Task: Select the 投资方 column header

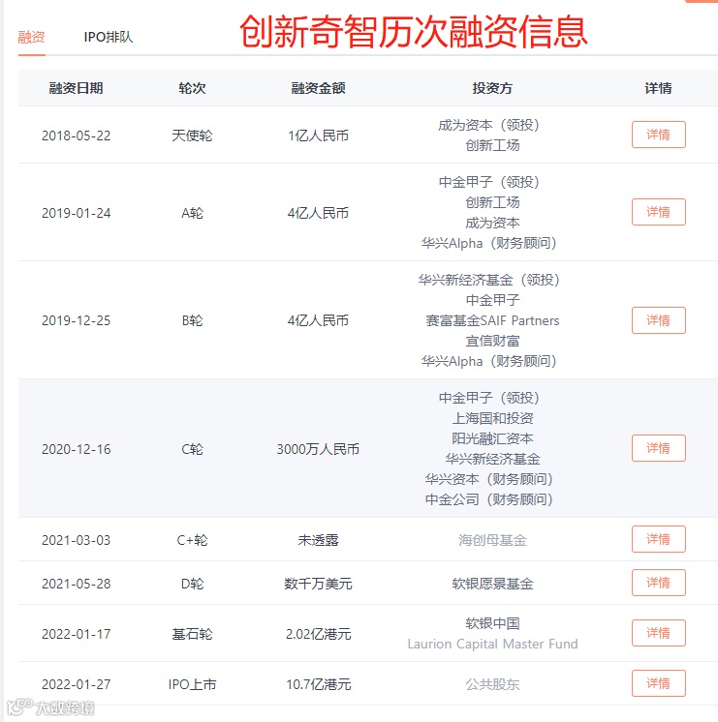Action: [492, 88]
